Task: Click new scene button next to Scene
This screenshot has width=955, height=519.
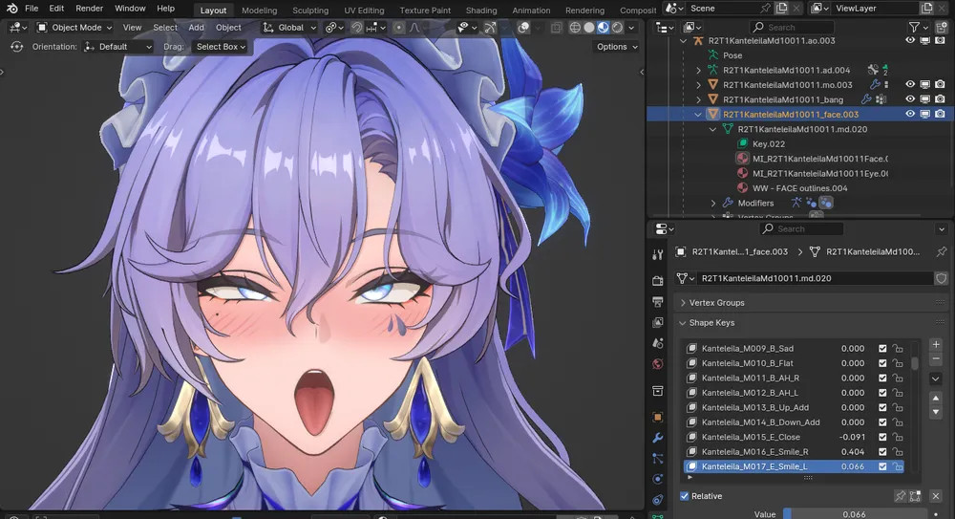Action: [x=781, y=9]
